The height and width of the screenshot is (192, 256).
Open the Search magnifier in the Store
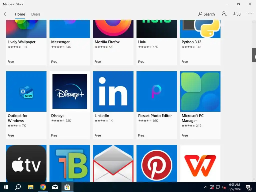coord(206,14)
